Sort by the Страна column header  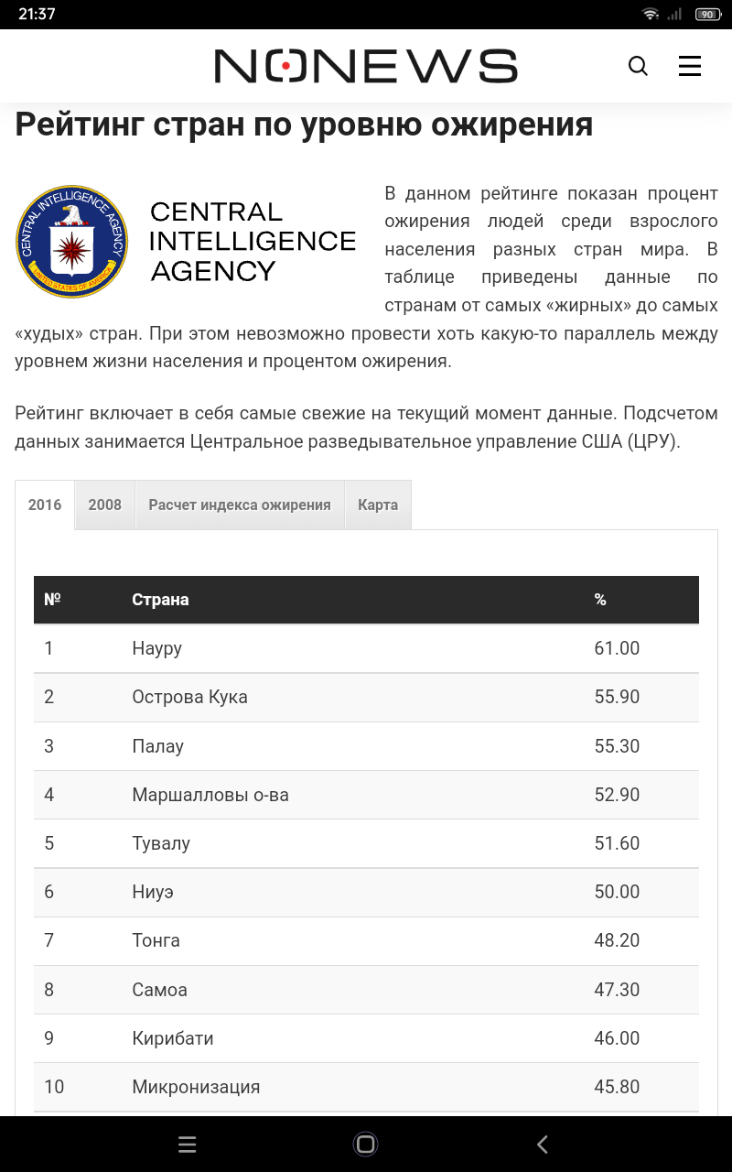(160, 600)
